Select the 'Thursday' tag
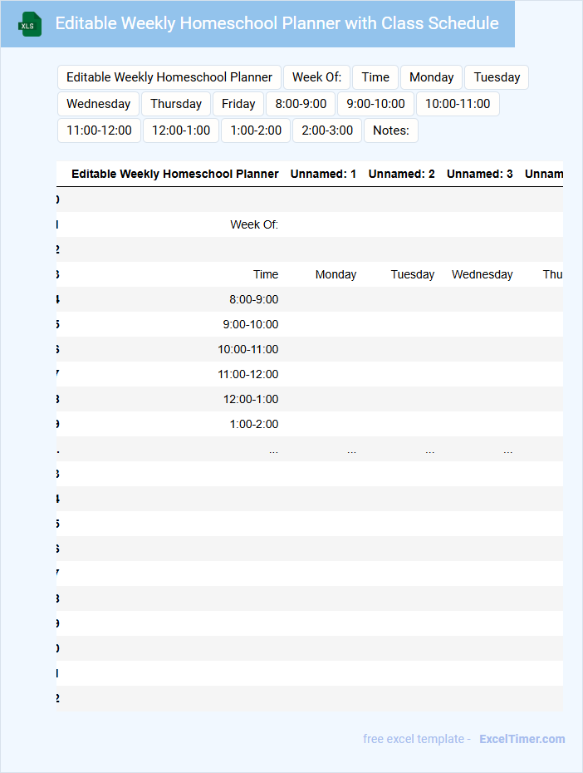Screen dimensions: 583x773 pyautogui.click(x=176, y=104)
